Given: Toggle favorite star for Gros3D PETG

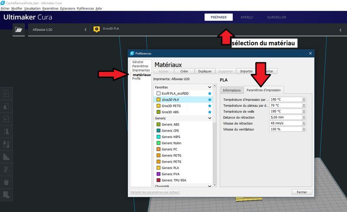Looking at the screenshot, I should [210, 106].
